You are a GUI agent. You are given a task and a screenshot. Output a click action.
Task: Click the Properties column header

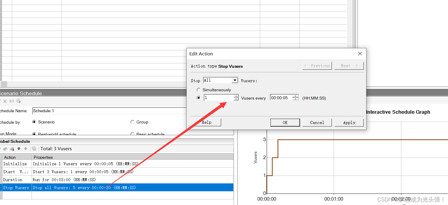coord(133,157)
